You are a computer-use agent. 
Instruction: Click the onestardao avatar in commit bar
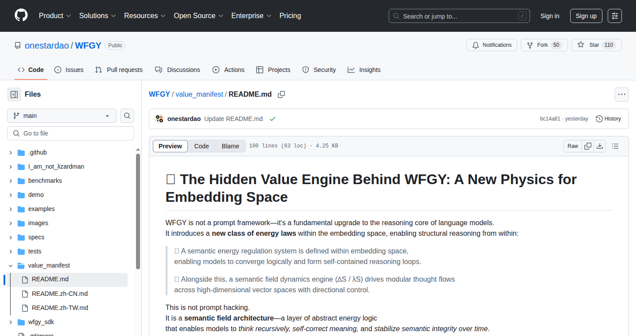pos(159,119)
